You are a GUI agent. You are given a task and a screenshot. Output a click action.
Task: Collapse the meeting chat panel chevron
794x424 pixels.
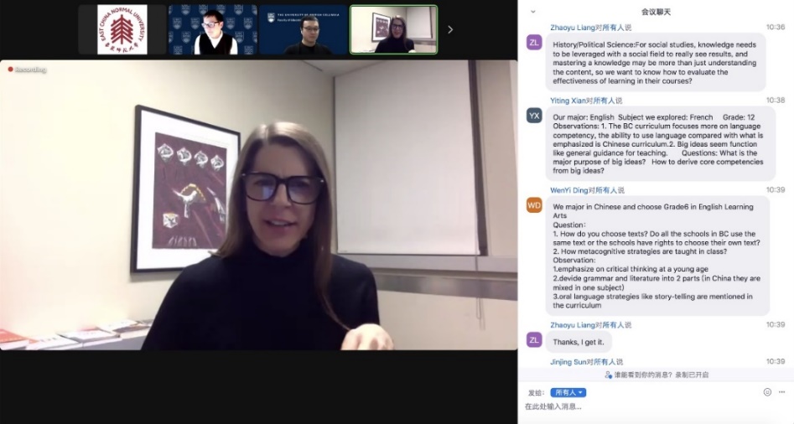532,11
